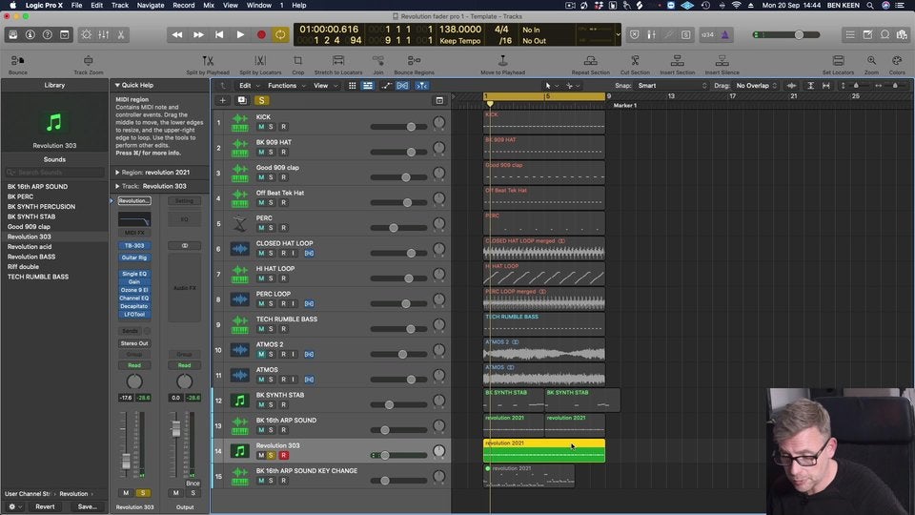Click the Save... button in Library
Screen dimensions: 915x515
point(87,506)
